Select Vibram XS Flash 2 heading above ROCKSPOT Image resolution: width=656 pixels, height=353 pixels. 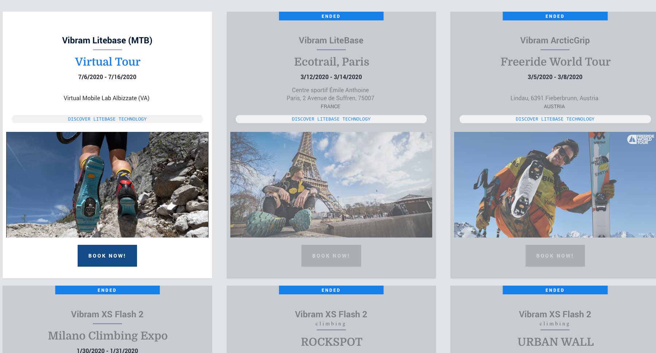(331, 314)
